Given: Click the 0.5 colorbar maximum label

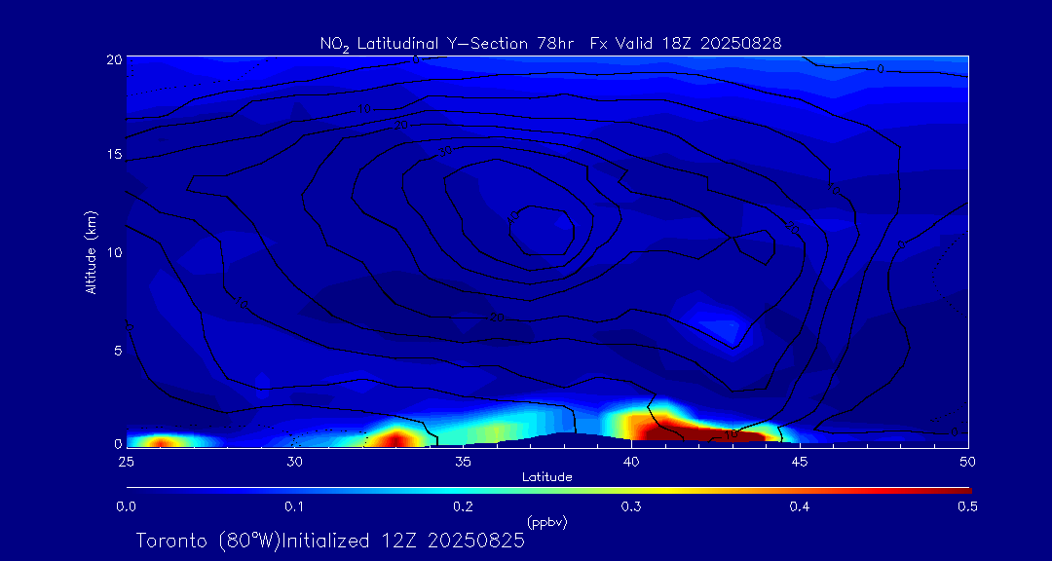Looking at the screenshot, I should (967, 506).
